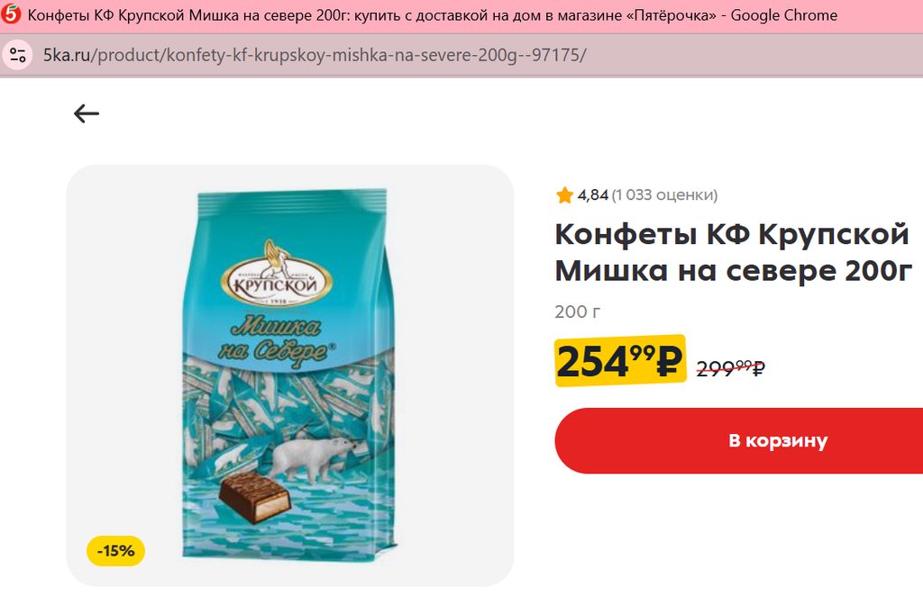Click the chocolate candy picture on package

255,497
